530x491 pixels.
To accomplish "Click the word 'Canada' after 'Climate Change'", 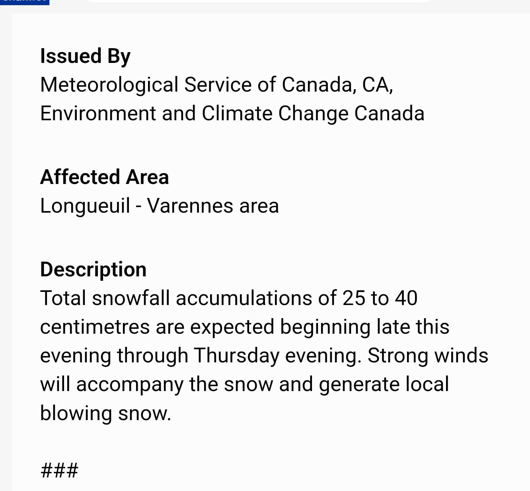I will click(x=389, y=113).
